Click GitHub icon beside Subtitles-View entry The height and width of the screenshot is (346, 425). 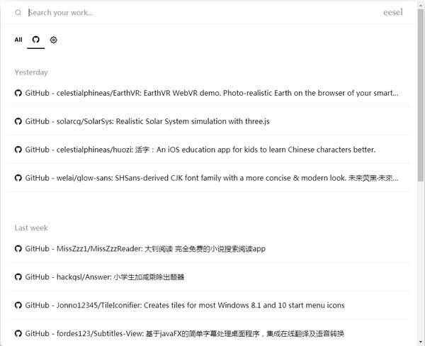pos(18,333)
